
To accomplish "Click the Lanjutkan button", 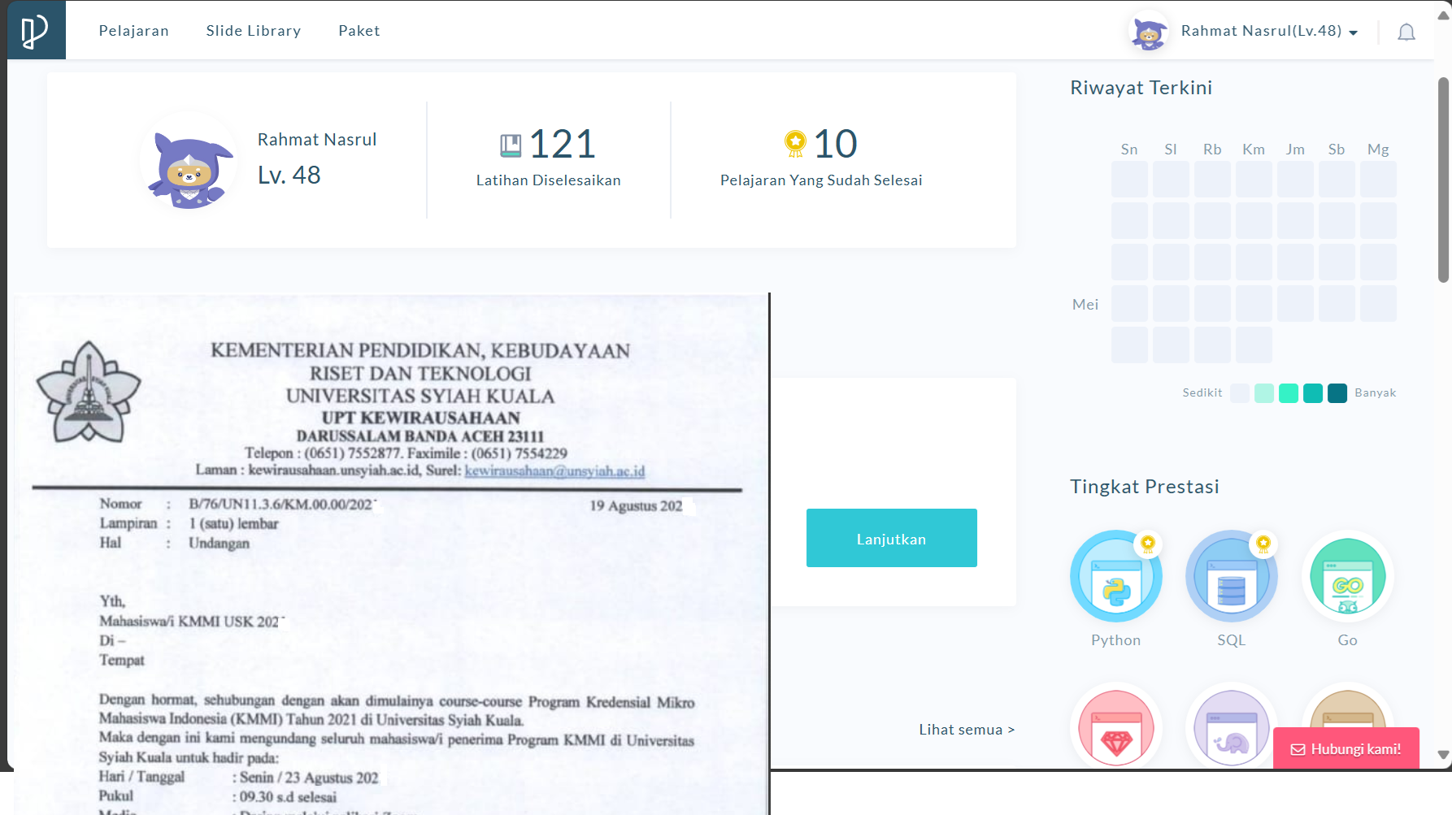I will pos(892,538).
